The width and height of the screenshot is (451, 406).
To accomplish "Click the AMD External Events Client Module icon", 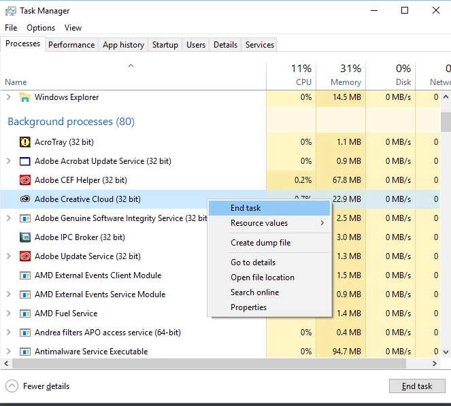I will coord(25,275).
